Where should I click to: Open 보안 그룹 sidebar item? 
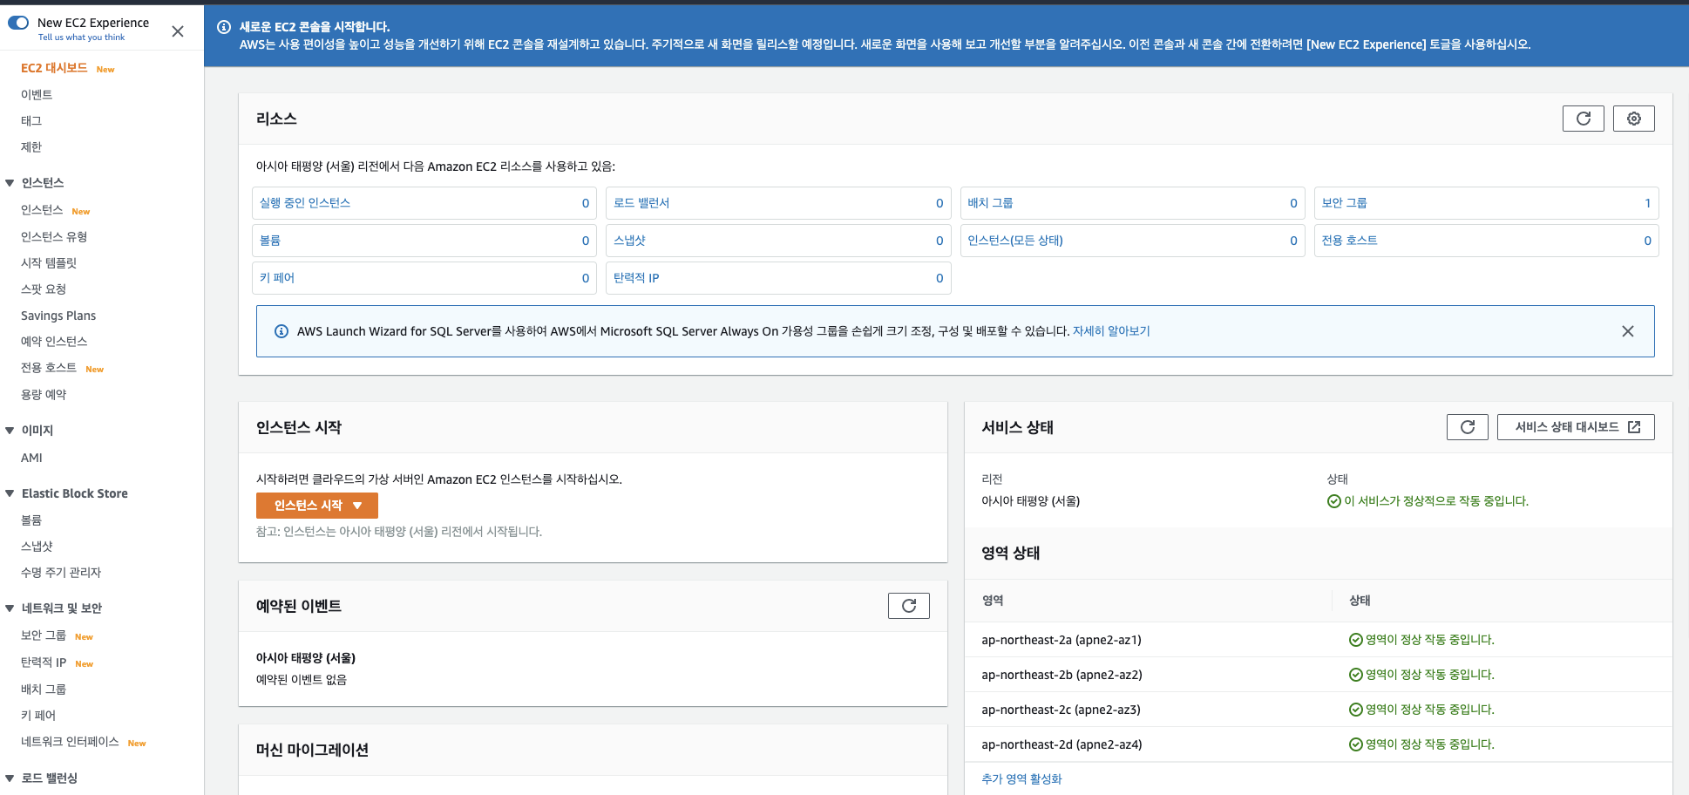coord(44,635)
